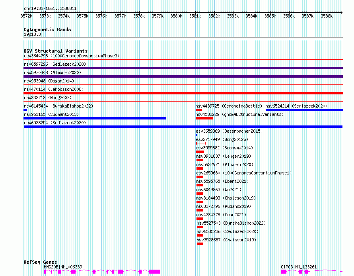
Task: Click the 3580k ruler position
Action: pyautogui.click(x=176, y=16)
